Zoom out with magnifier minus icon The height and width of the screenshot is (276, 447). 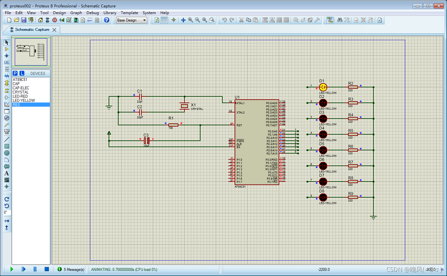197,20
